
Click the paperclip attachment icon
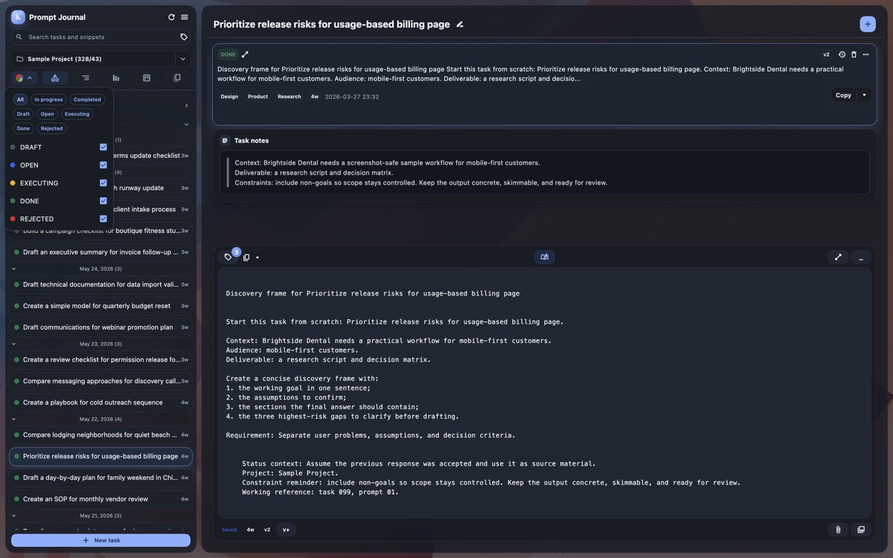838,530
